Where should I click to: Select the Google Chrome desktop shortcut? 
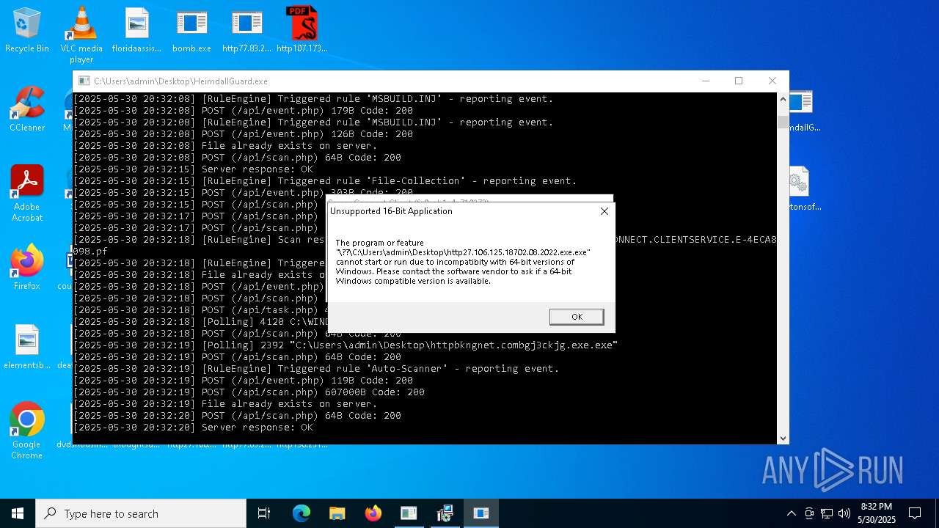(27, 431)
